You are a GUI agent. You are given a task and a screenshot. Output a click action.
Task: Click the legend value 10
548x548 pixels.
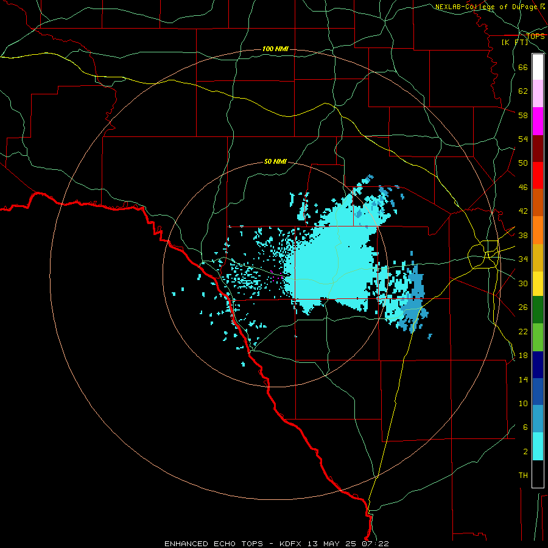pos(523,404)
